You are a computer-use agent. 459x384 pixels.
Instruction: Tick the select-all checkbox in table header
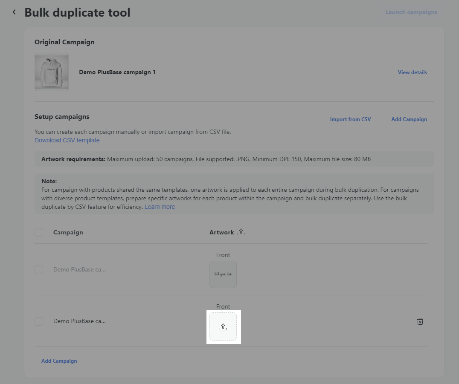pyautogui.click(x=39, y=232)
